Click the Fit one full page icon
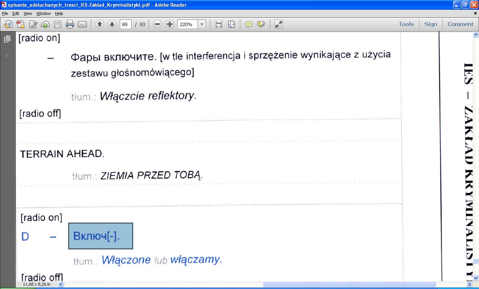 (231, 24)
